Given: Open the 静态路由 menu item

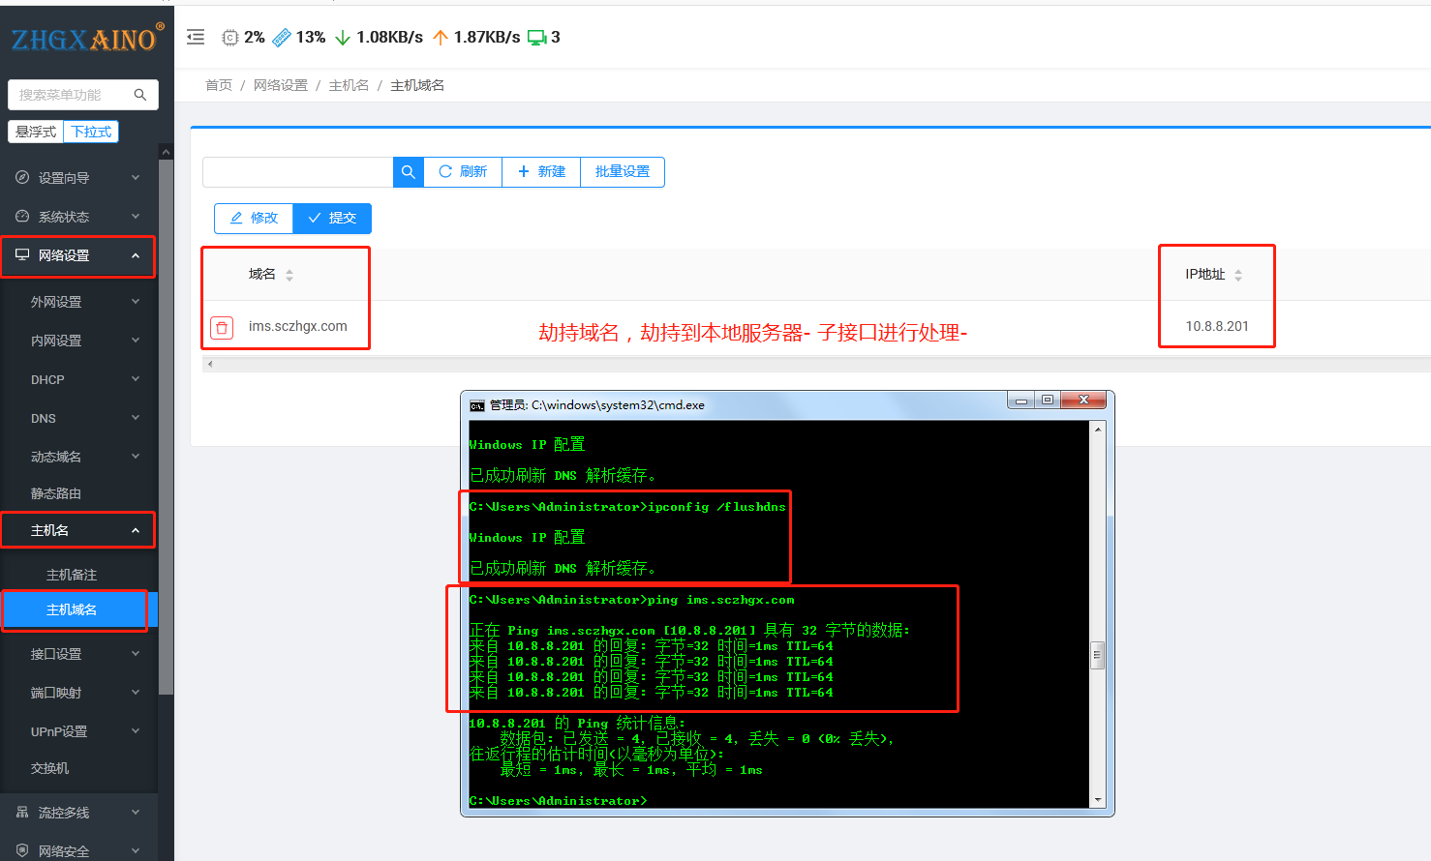Looking at the screenshot, I should coord(56,493).
